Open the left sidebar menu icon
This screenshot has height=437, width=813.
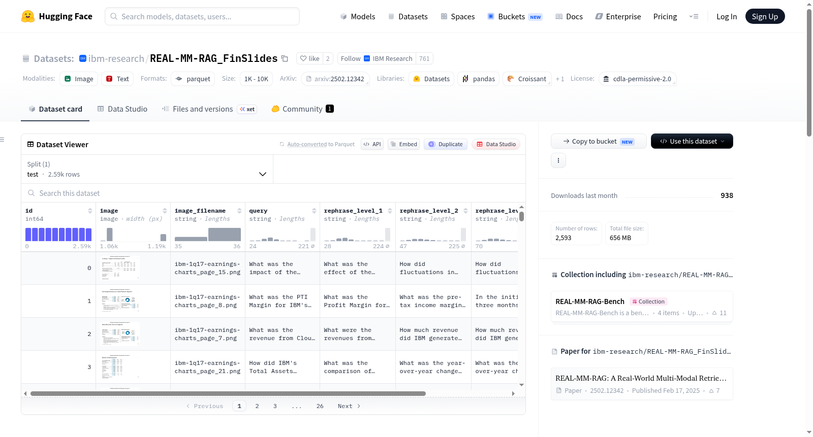pyautogui.click(x=2, y=140)
